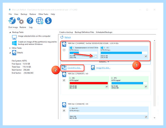
Task: Click the Image this disk icon
Action: (93, 68)
